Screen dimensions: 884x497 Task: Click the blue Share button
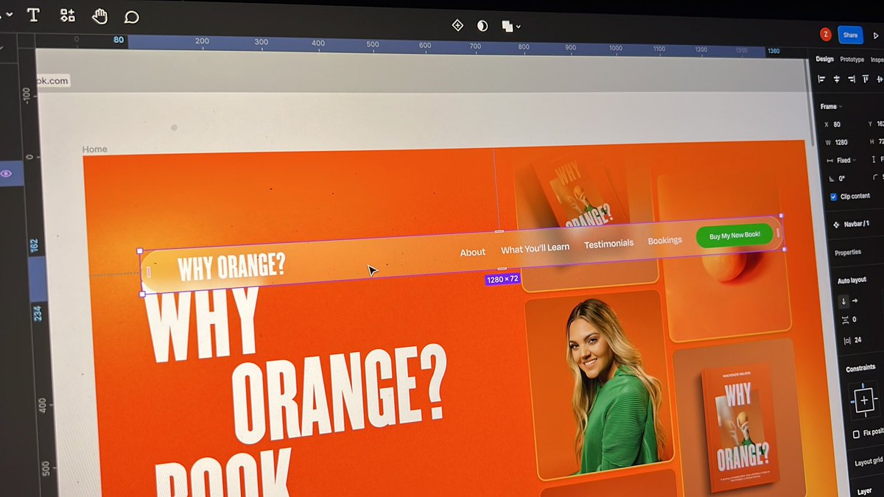tap(851, 35)
